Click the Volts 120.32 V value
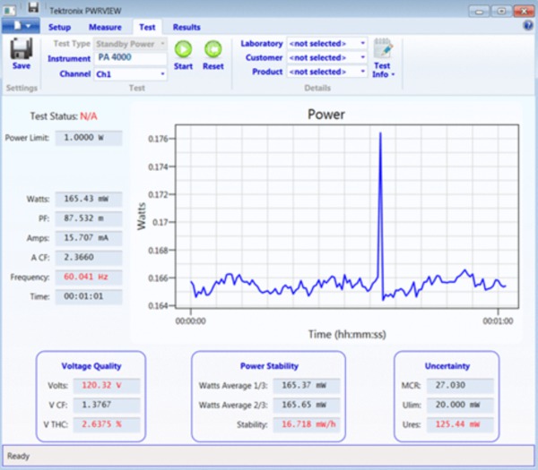This screenshot has height=470, width=538. coord(107,385)
